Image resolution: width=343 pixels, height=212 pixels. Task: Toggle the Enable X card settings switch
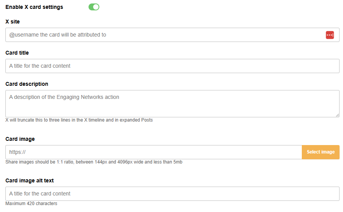[94, 7]
